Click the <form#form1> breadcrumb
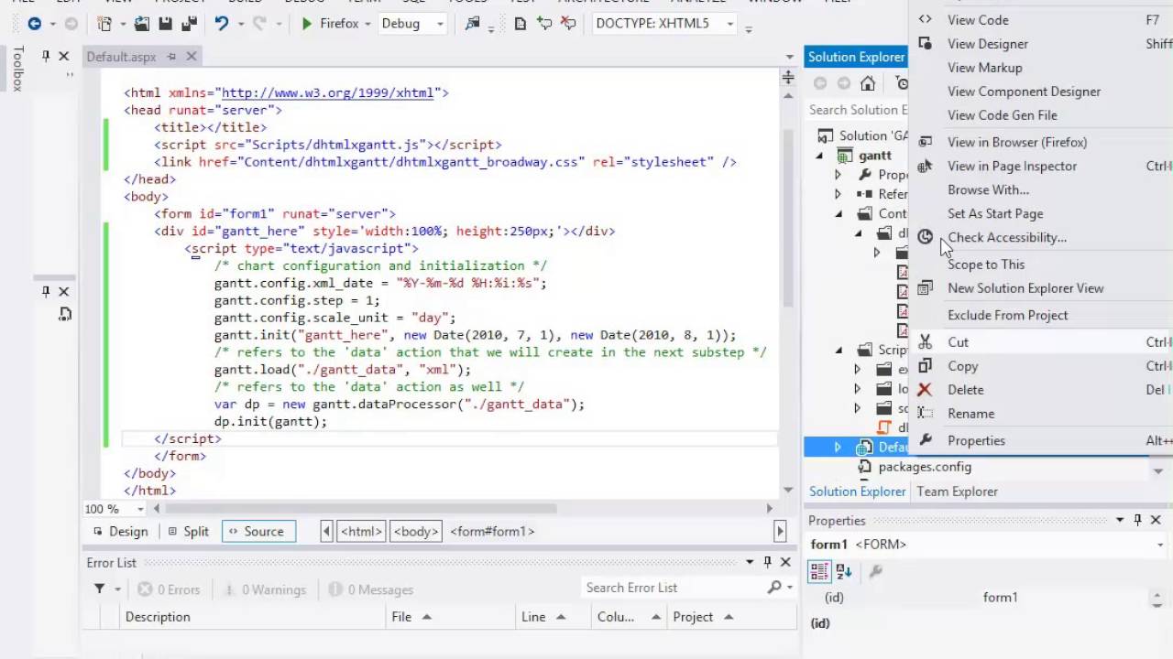 pos(492,531)
